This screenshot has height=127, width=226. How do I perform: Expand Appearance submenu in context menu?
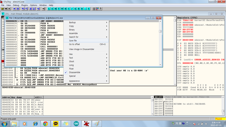click(86, 81)
